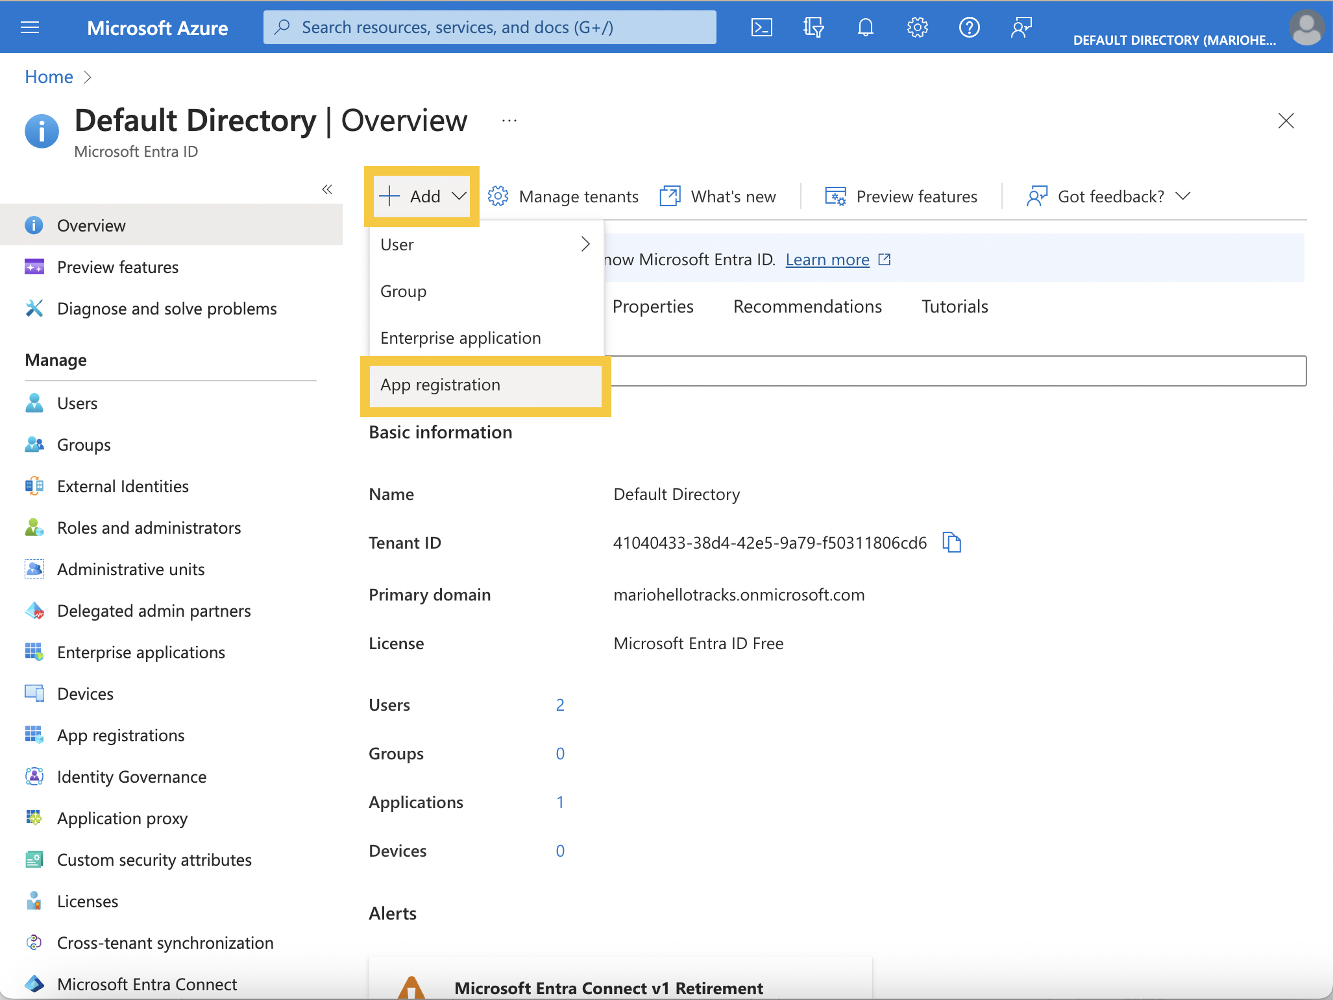Click the Identity Governance sidebar icon
Image resolution: width=1333 pixels, height=1000 pixels.
pos(34,776)
